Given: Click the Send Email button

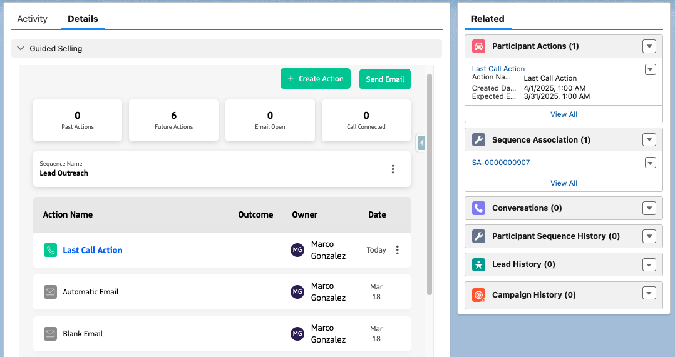Looking at the screenshot, I should point(384,79).
